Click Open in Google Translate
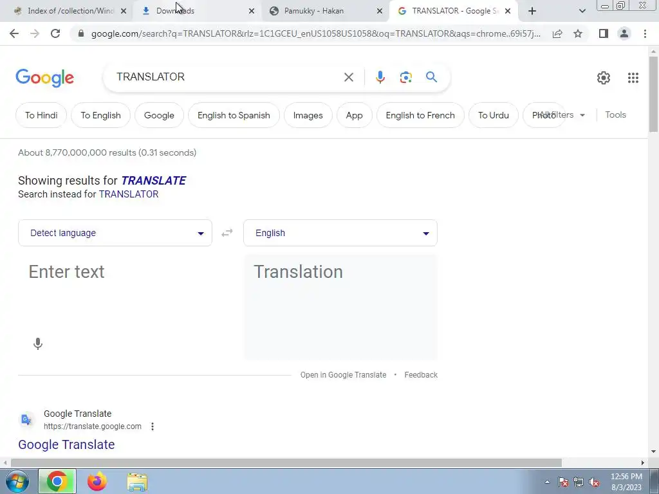The height and width of the screenshot is (494, 659). (343, 375)
